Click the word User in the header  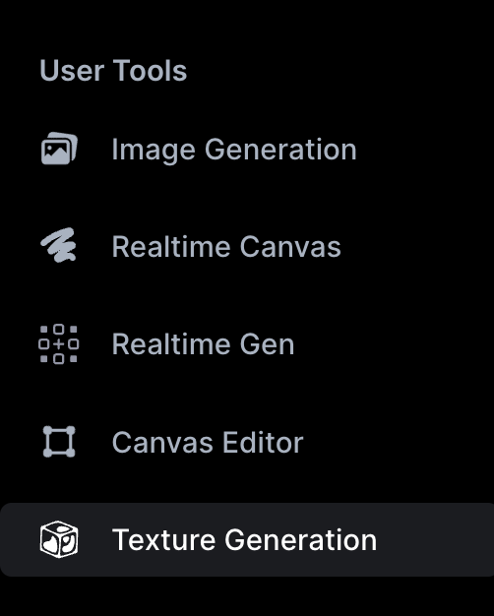(72, 71)
